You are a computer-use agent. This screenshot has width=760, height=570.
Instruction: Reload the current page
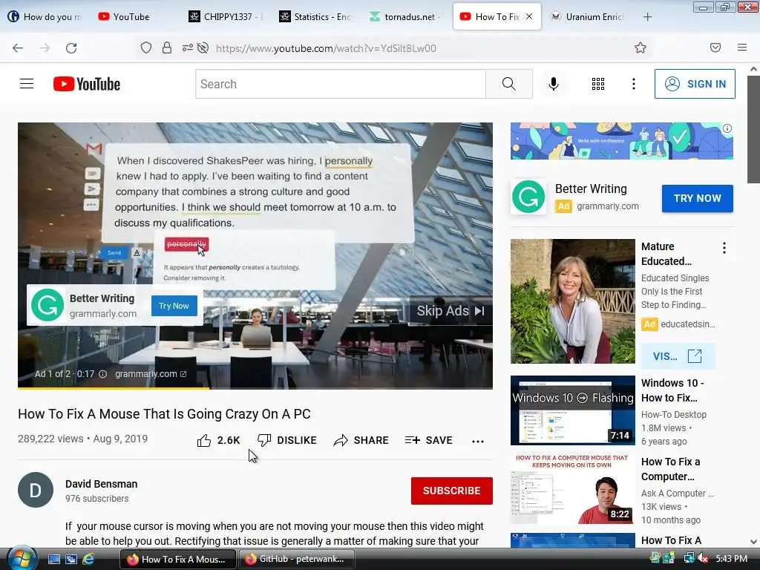point(71,48)
